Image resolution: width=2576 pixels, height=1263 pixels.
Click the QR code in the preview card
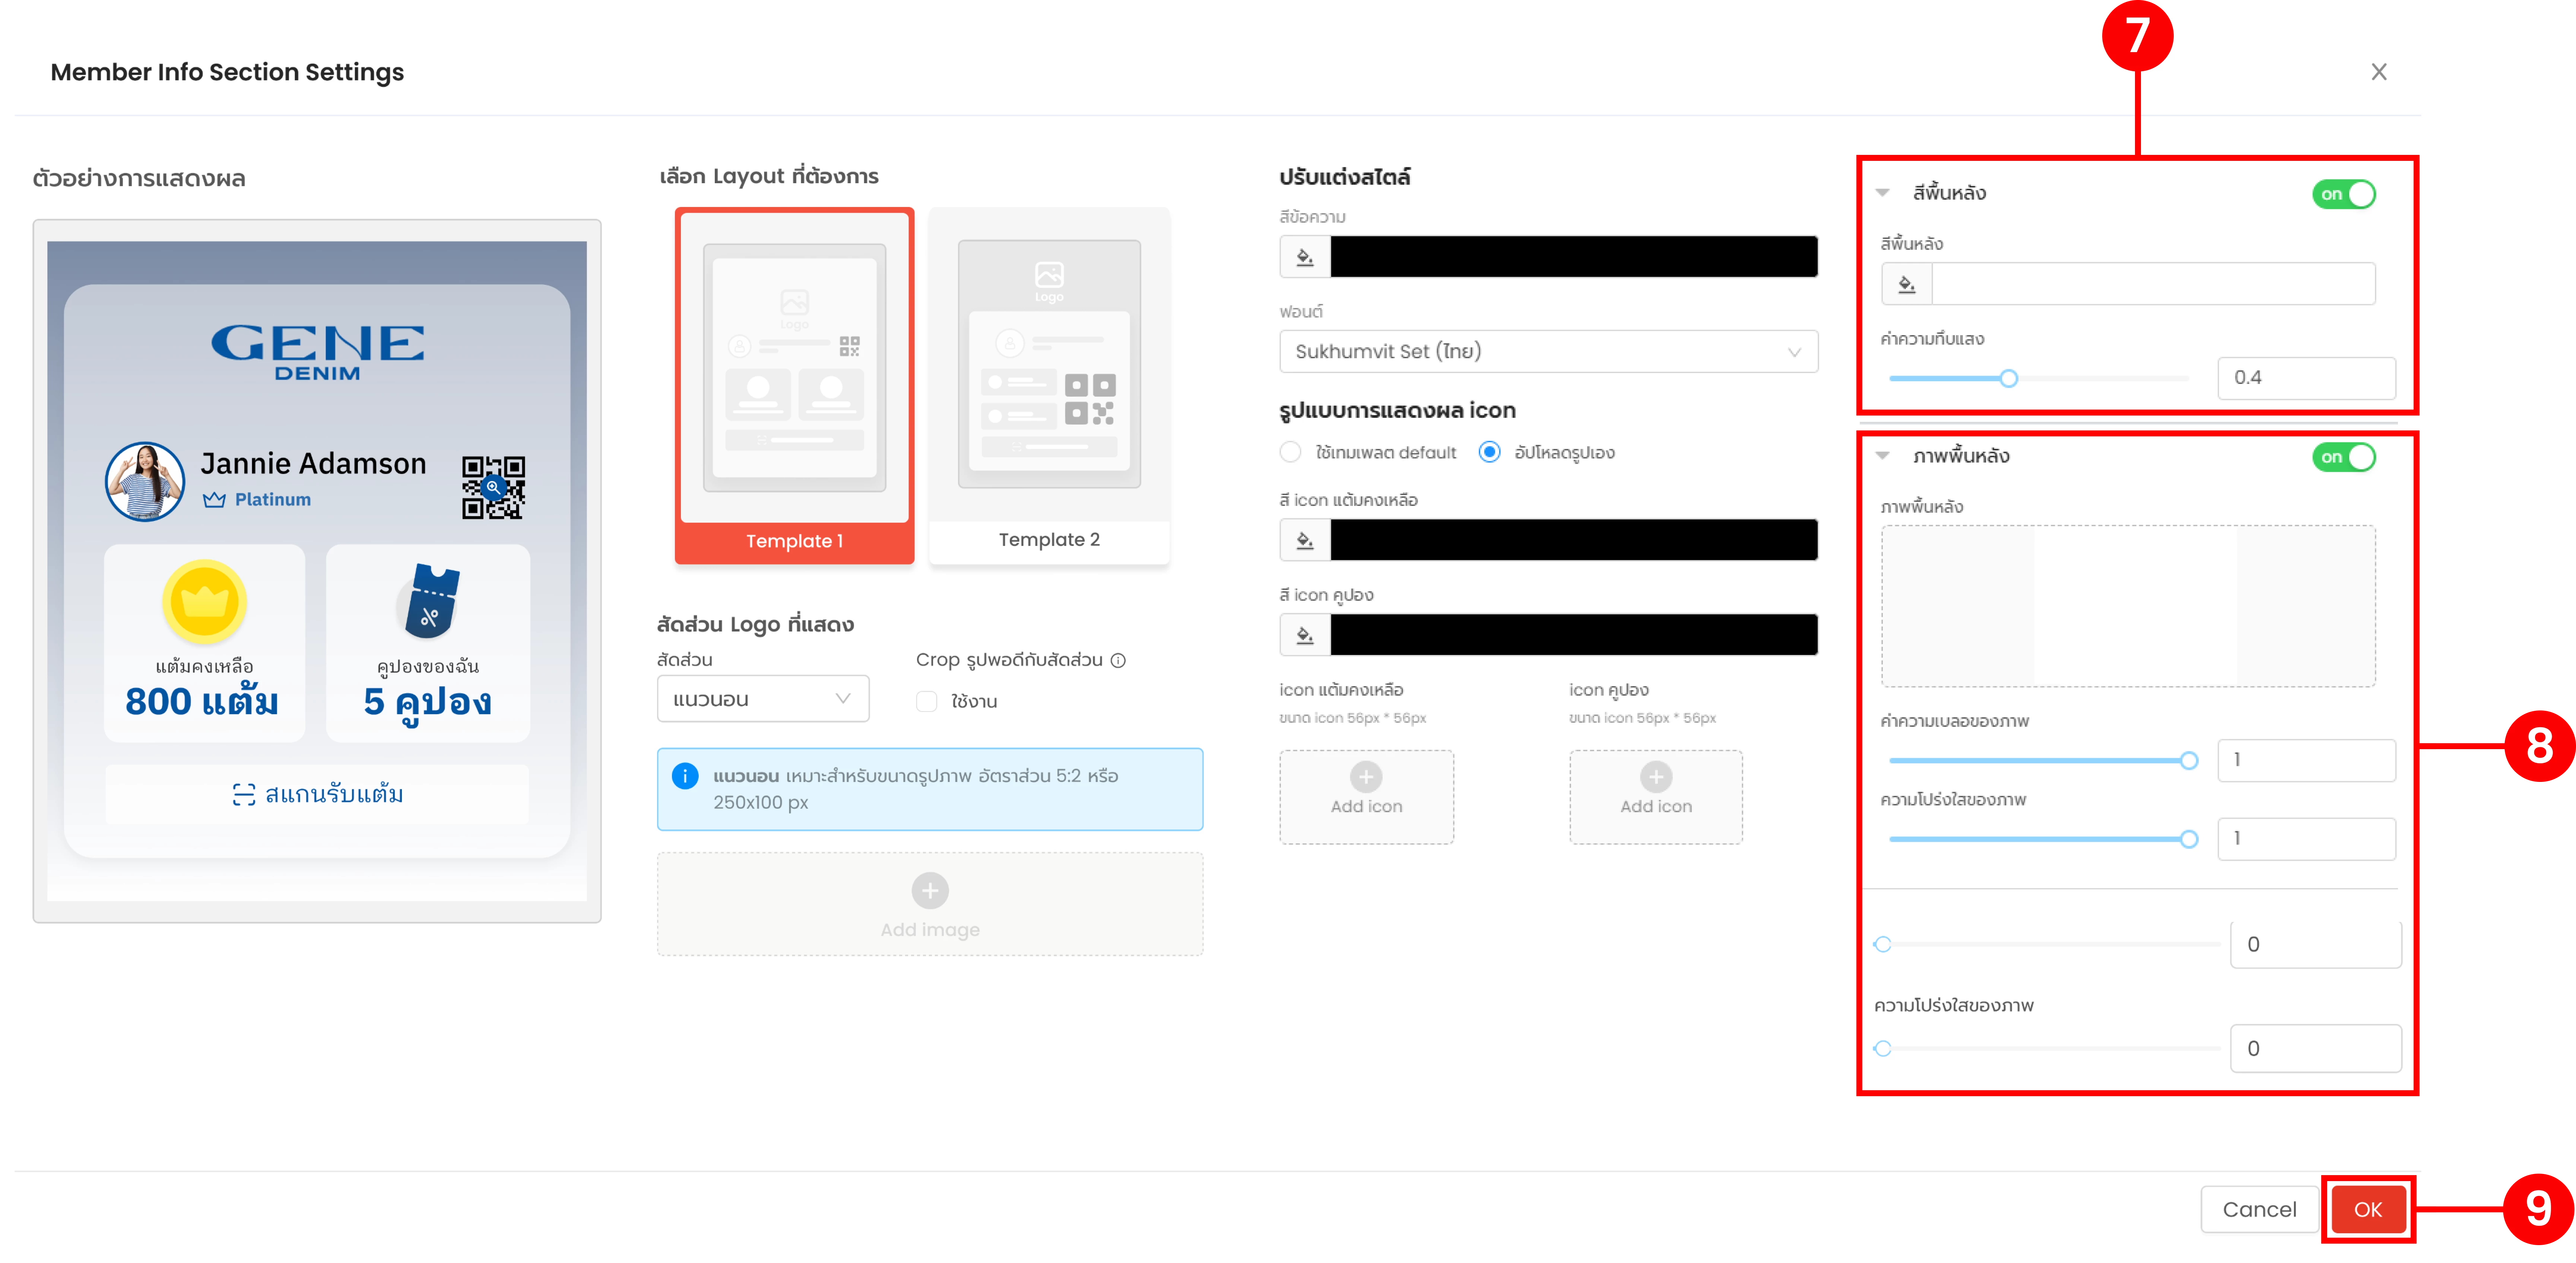click(493, 488)
